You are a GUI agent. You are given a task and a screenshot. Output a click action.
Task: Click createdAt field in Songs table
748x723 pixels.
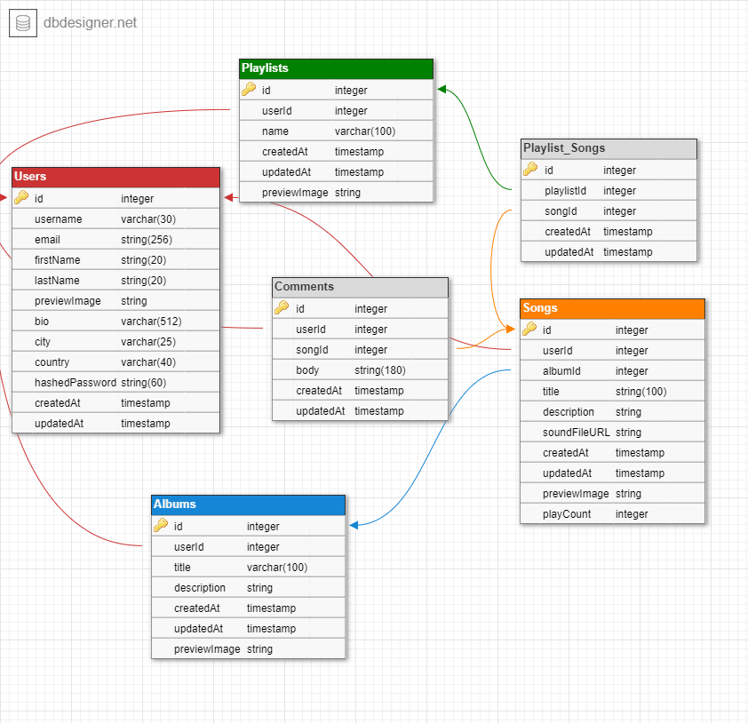click(566, 454)
